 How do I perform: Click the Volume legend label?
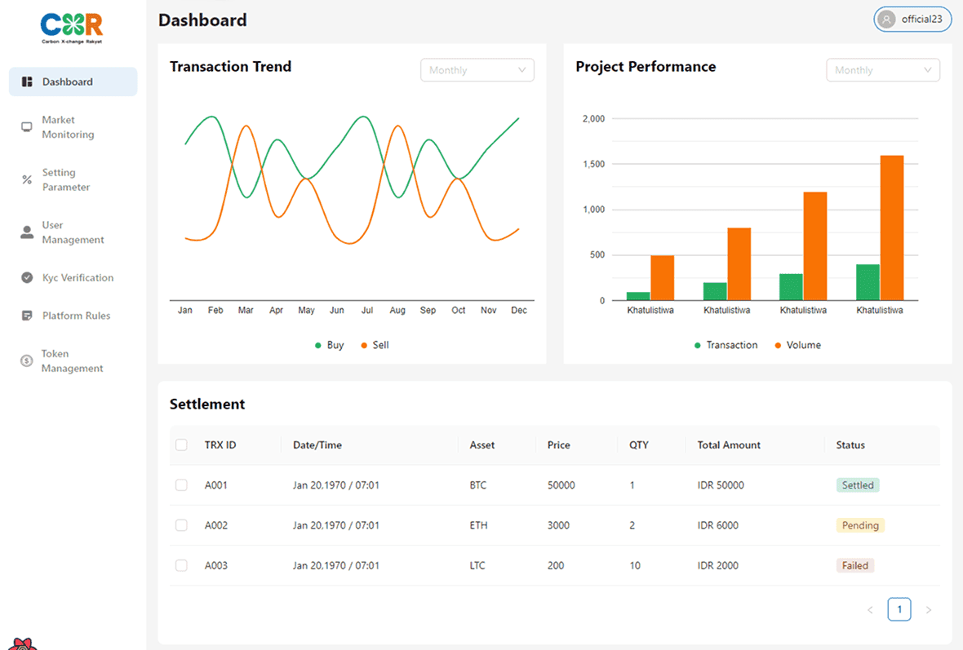pos(803,346)
